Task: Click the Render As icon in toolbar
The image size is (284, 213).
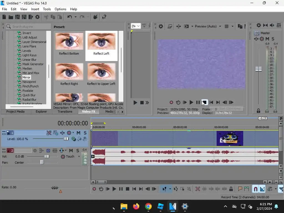Action: pyautogui.click(x=31, y=17)
